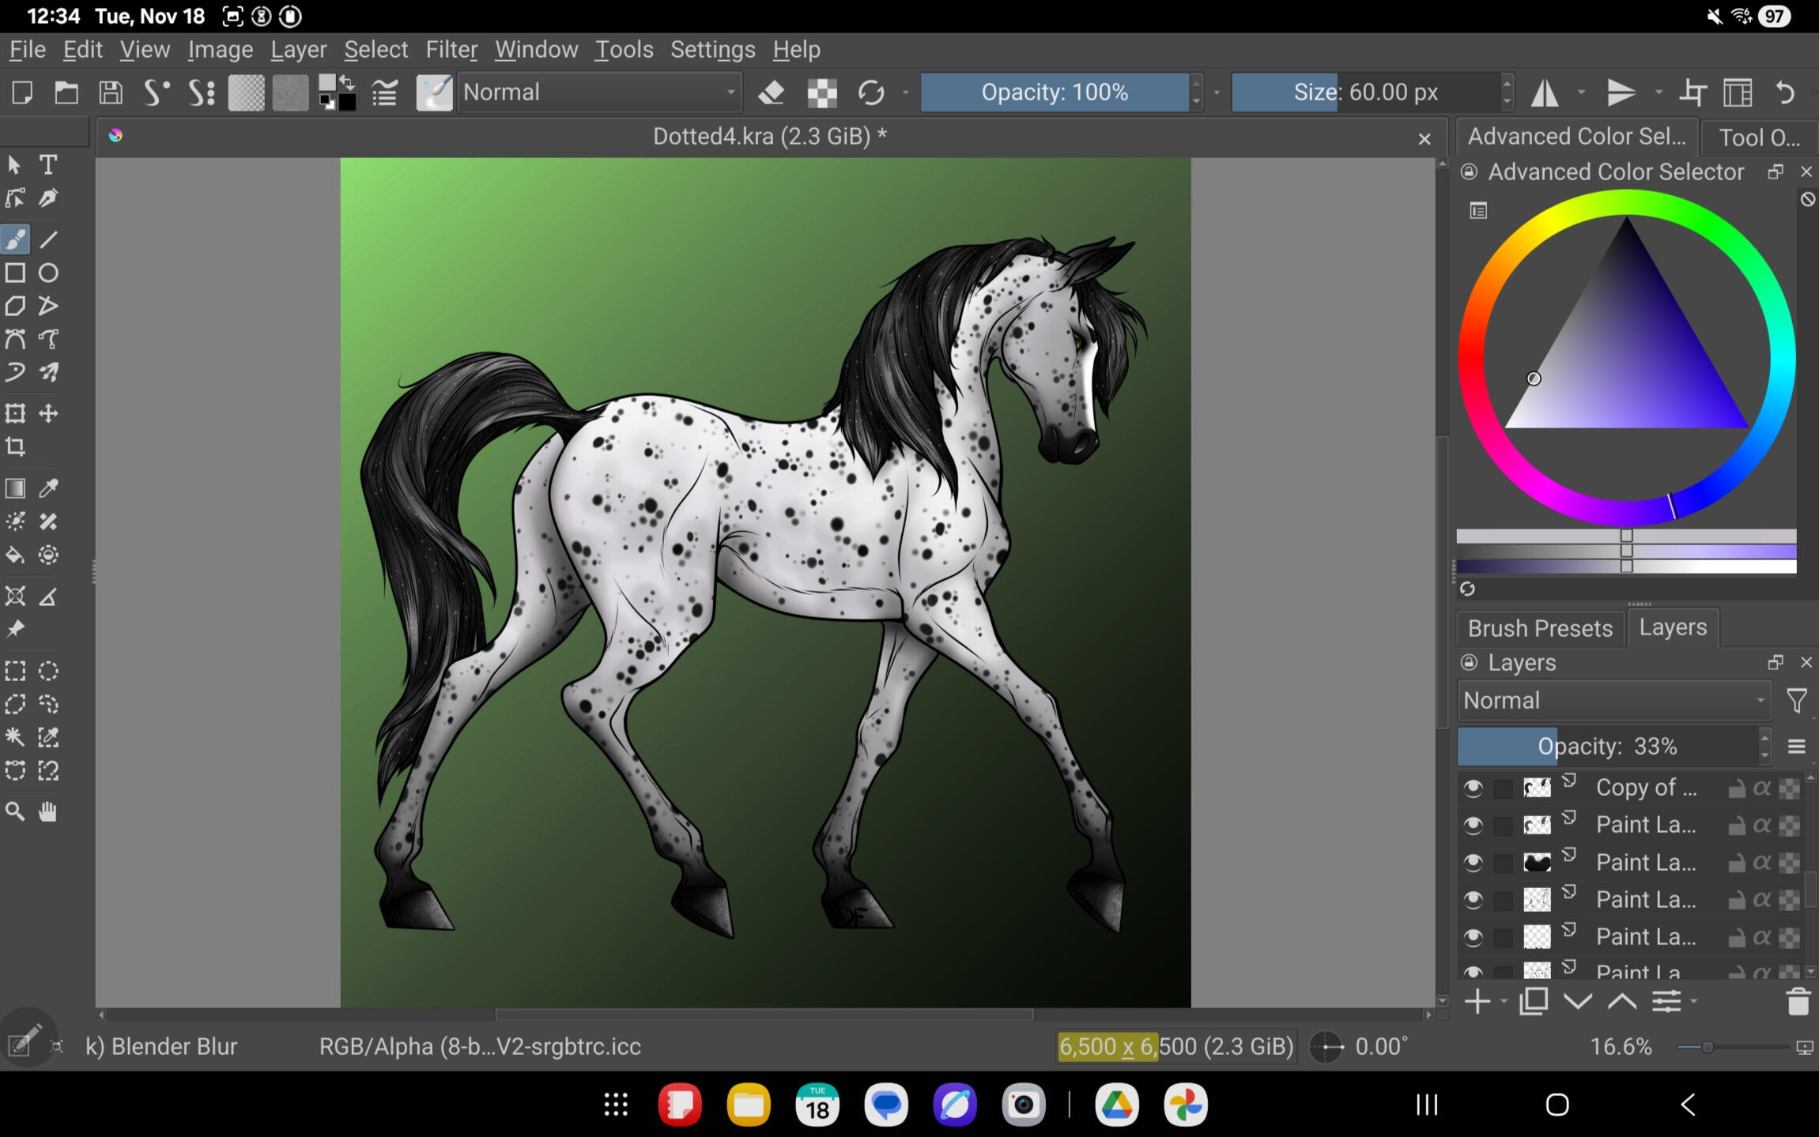Select the Color Sampler eyedropper tool
1819x1137 pixels.
48,488
